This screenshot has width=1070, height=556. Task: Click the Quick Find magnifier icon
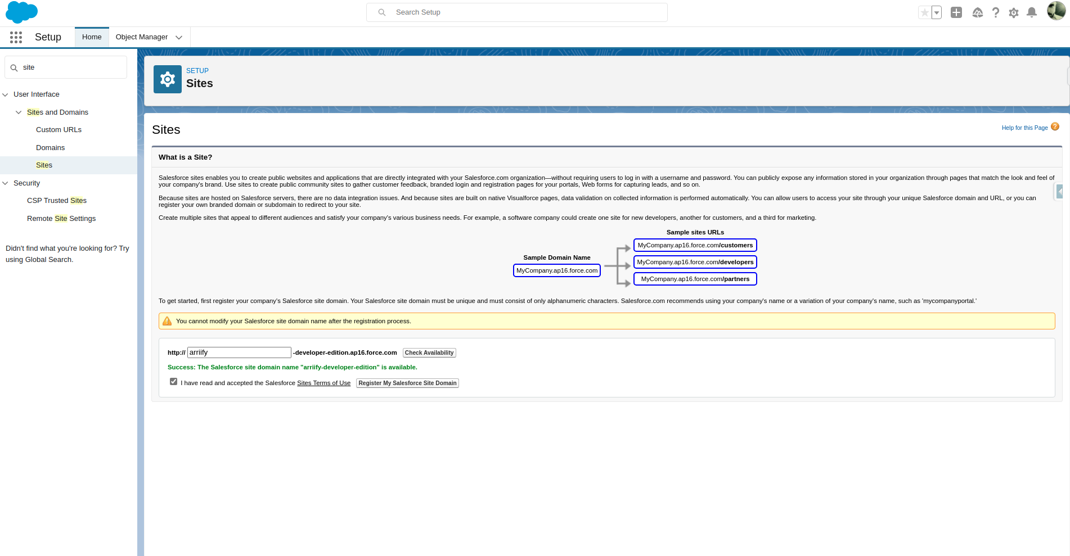(x=14, y=67)
